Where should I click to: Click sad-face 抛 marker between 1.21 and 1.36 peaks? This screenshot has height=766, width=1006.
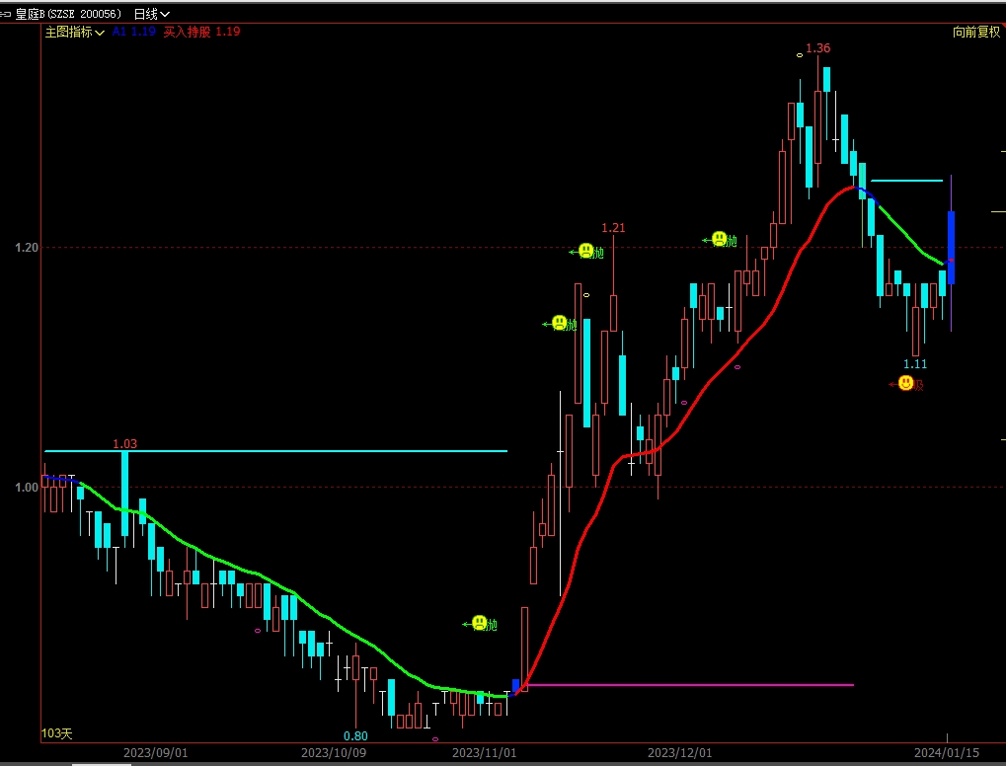tap(719, 239)
